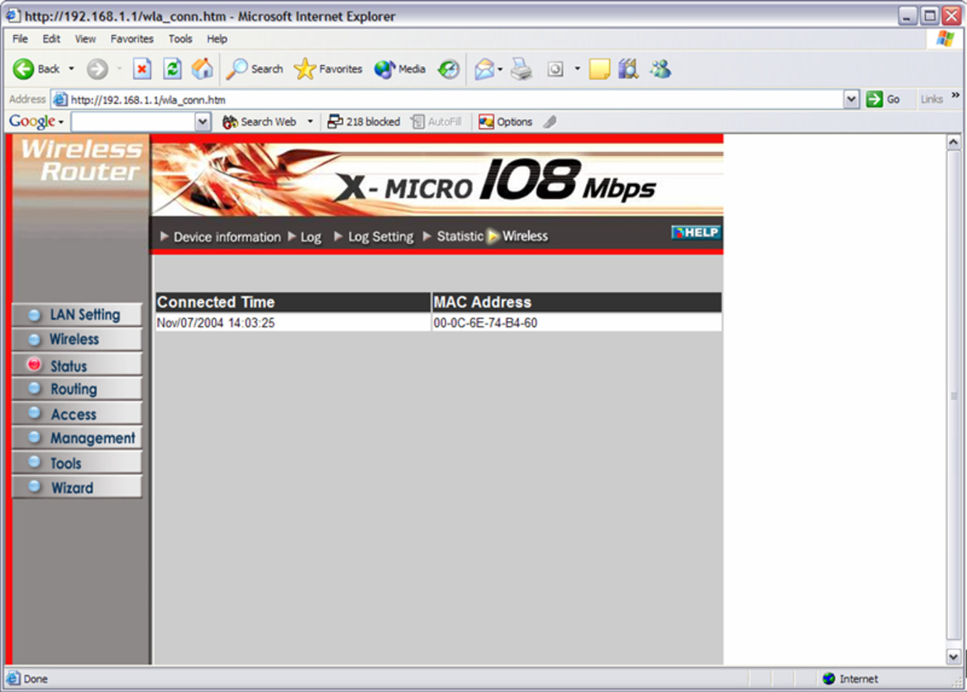Image resolution: width=967 pixels, height=692 pixels.
Task: Open the LAN Setting section
Action: pyautogui.click(x=77, y=315)
